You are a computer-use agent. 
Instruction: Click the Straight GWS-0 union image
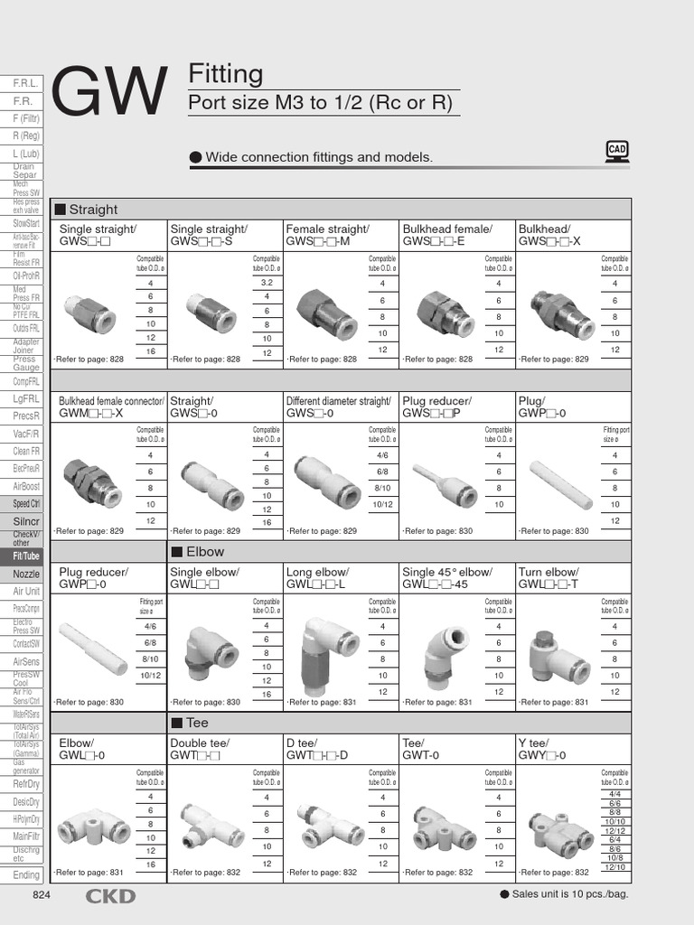pos(212,485)
